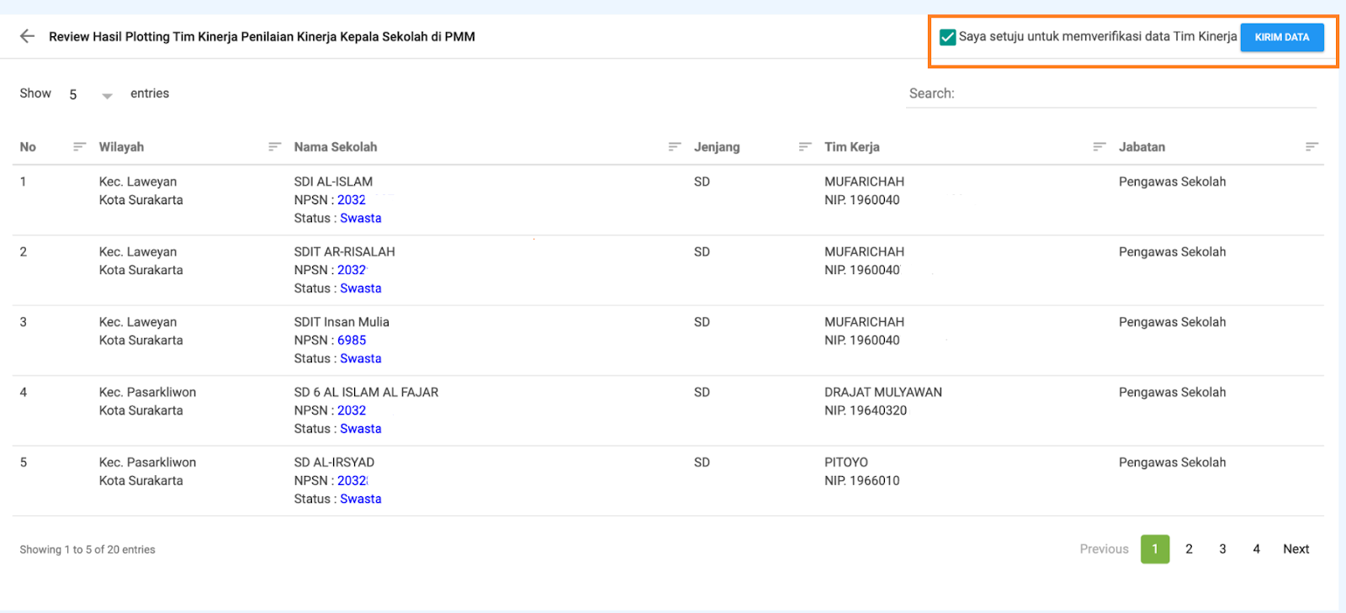Click Swasta status of SD AL-IRSYAD
This screenshot has width=1346, height=613.
[x=361, y=499]
